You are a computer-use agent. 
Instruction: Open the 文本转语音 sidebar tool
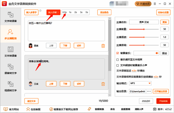(x=10, y=52)
